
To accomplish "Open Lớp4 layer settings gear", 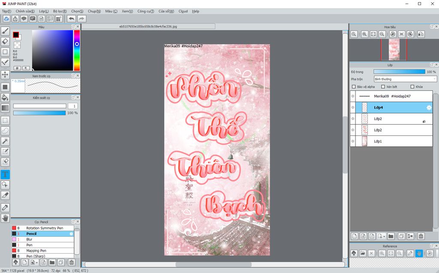I will coord(429,108).
